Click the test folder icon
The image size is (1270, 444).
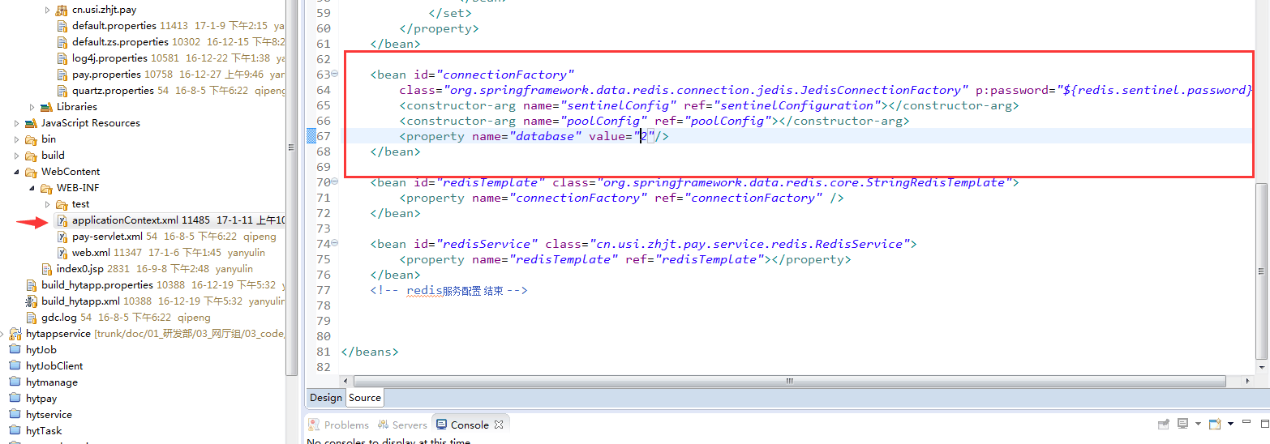62,204
